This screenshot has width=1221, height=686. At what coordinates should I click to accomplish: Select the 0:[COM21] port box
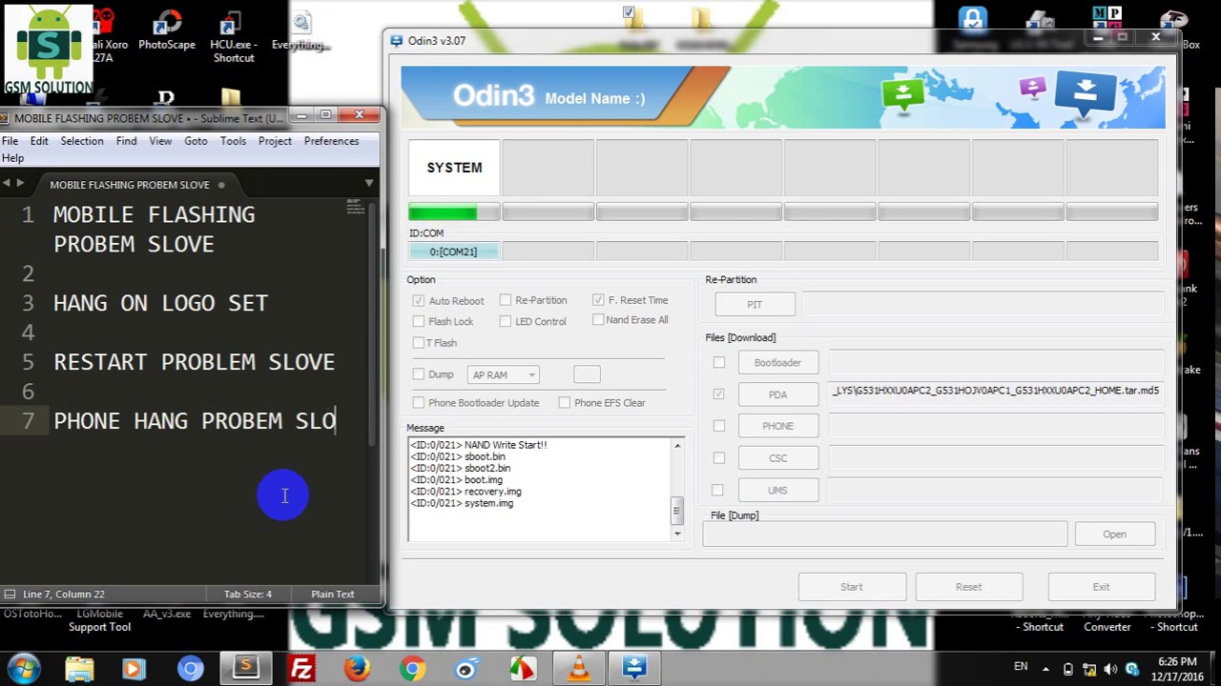coord(454,252)
